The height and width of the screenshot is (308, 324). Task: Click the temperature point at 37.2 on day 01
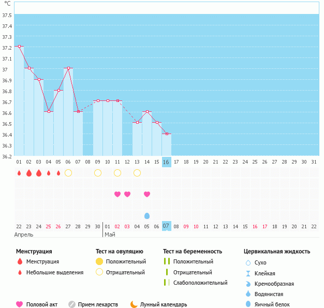click(19, 47)
